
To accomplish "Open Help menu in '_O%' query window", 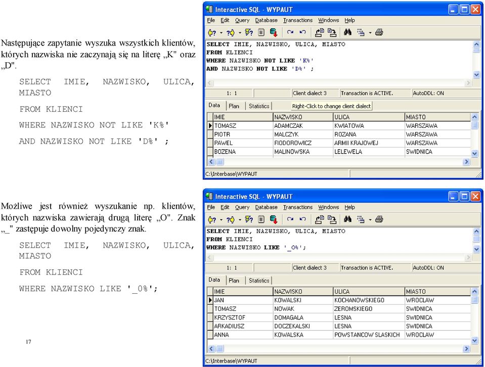I will click(x=349, y=207).
